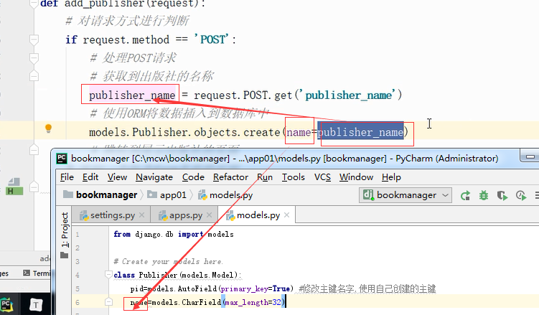Toggle the 1: Project tool window
The image size is (539, 315).
[x=65, y=230]
